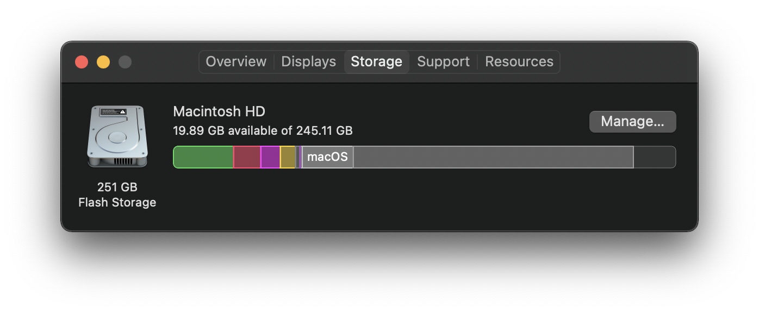Click the macOS segment of the storage bar
This screenshot has height=312, width=759.
pos(327,157)
